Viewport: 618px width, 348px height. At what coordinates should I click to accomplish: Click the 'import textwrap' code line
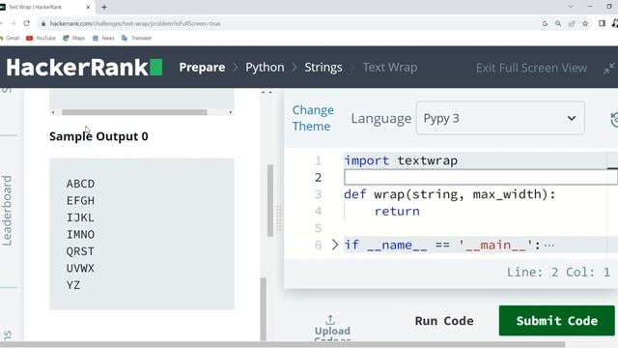tap(401, 160)
